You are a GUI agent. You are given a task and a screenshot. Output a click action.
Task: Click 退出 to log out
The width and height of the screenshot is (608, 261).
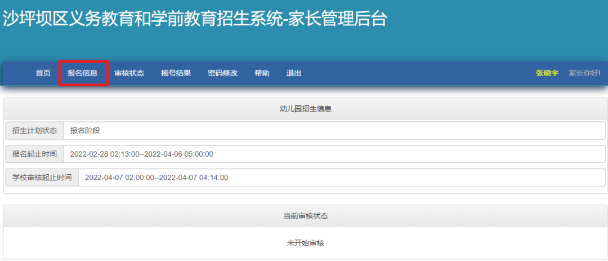[293, 73]
